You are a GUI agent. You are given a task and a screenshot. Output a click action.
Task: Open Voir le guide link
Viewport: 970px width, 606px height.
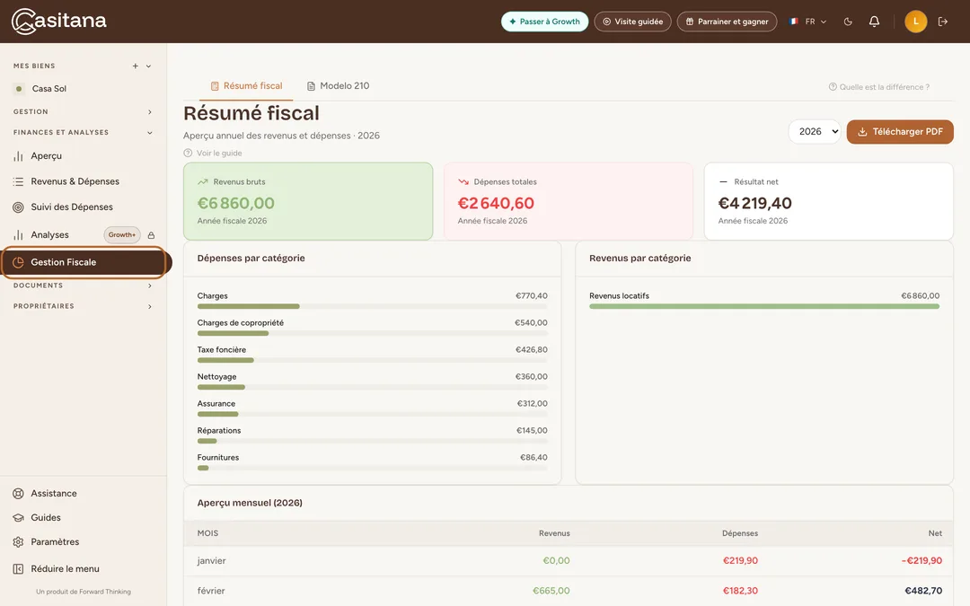213,154
